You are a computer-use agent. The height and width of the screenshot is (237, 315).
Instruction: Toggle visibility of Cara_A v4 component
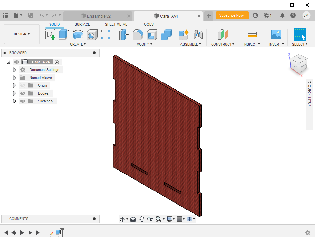(17, 62)
